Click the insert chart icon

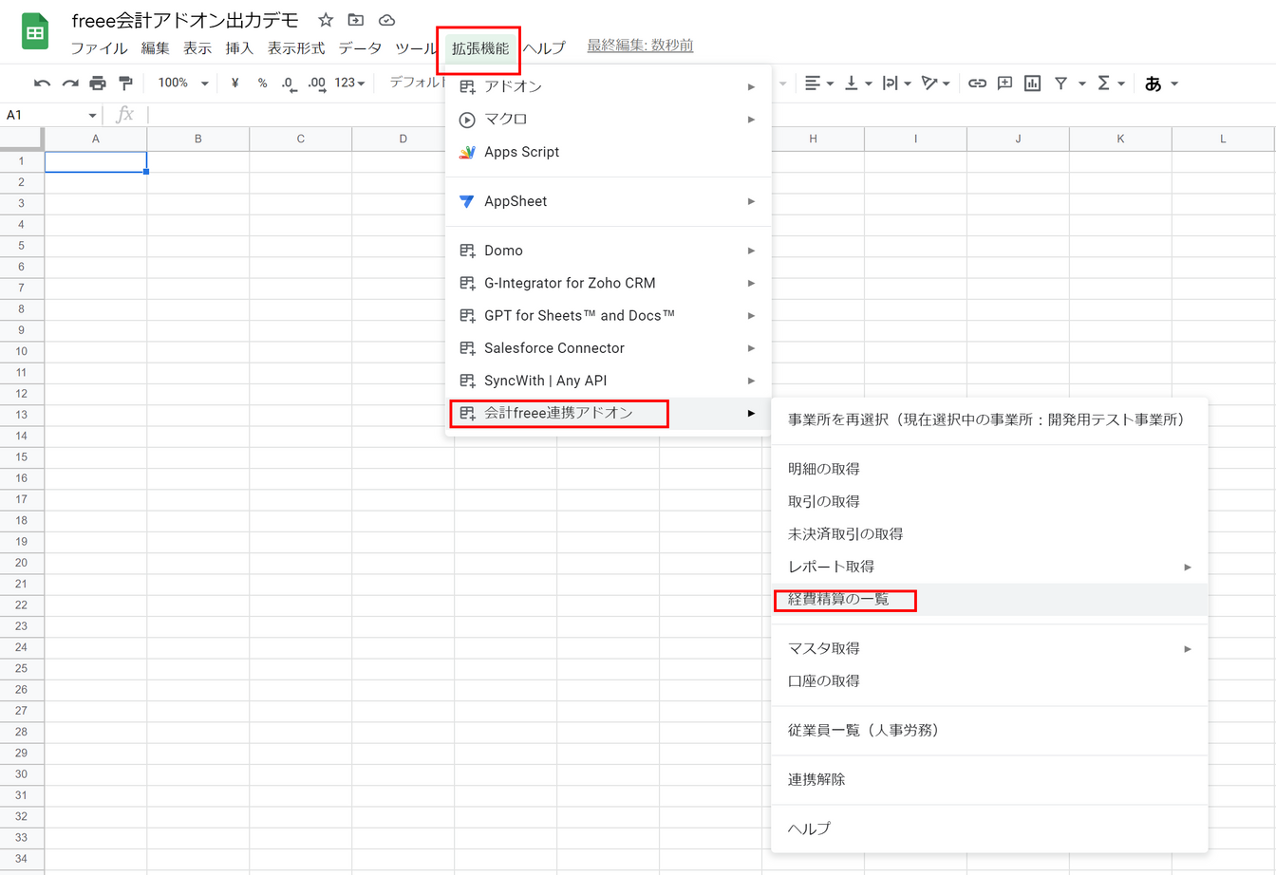[1033, 84]
